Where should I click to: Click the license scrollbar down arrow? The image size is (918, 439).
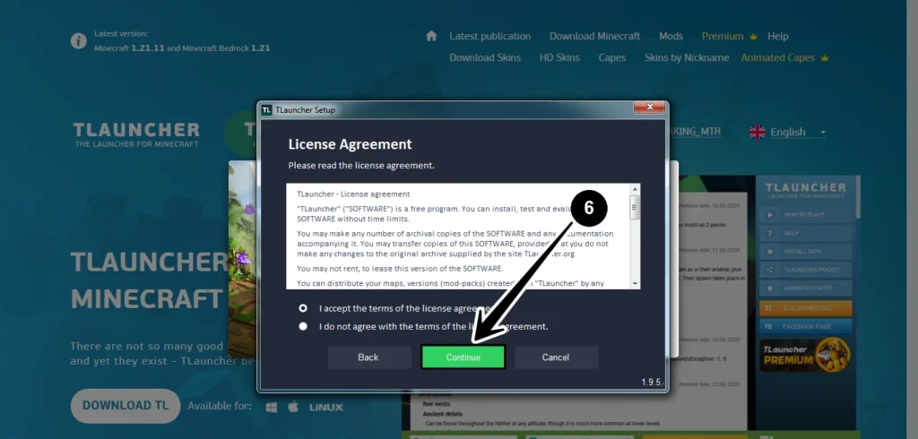(635, 283)
